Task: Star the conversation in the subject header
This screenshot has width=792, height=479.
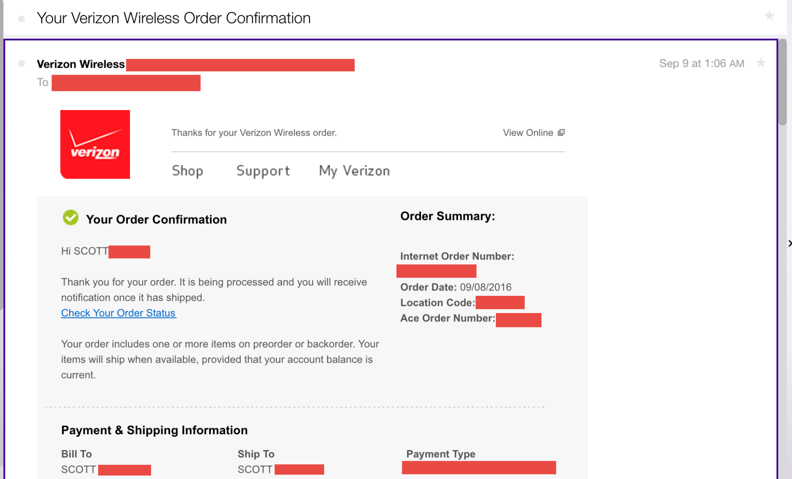Action: click(769, 16)
